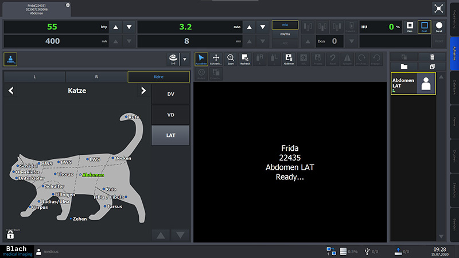This screenshot has width=459, height=258.
Task: Click the fullscreen icon at top right
Action: (x=439, y=8)
